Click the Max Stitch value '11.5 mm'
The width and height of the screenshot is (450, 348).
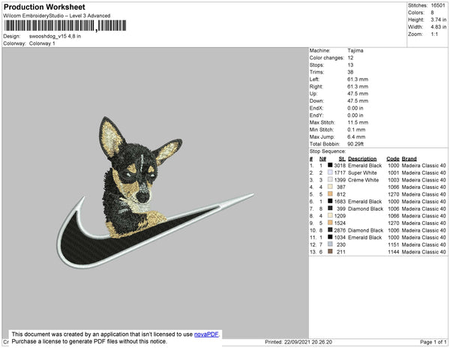(x=358, y=122)
